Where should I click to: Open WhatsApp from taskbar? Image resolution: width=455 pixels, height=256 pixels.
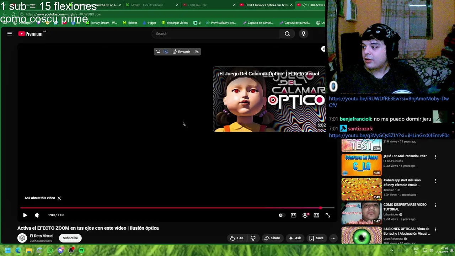[50, 250]
